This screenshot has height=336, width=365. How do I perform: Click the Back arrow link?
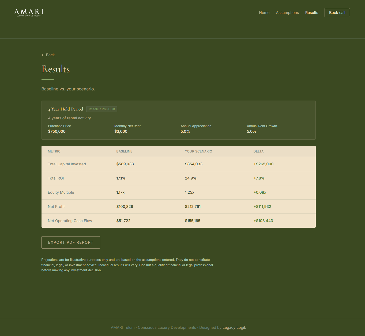tap(48, 55)
